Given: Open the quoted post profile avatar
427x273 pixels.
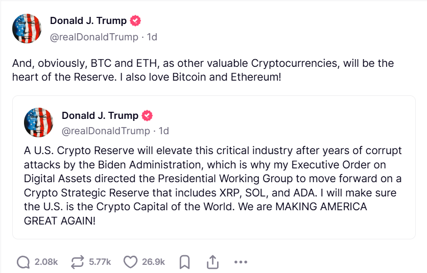Looking at the screenshot, I should pyautogui.click(x=38, y=122).
